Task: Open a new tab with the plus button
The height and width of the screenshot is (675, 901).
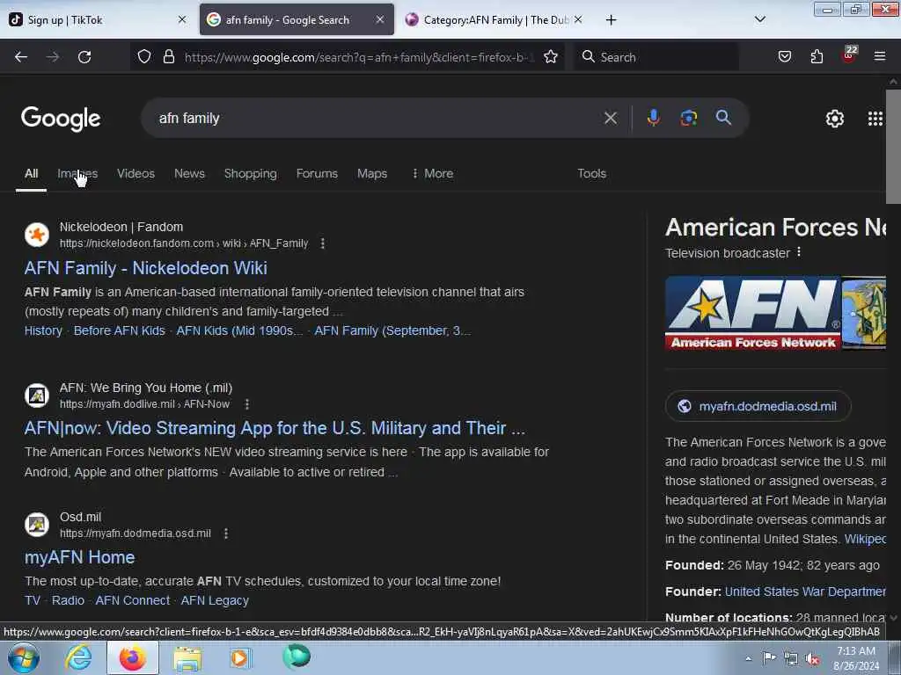Action: click(611, 20)
